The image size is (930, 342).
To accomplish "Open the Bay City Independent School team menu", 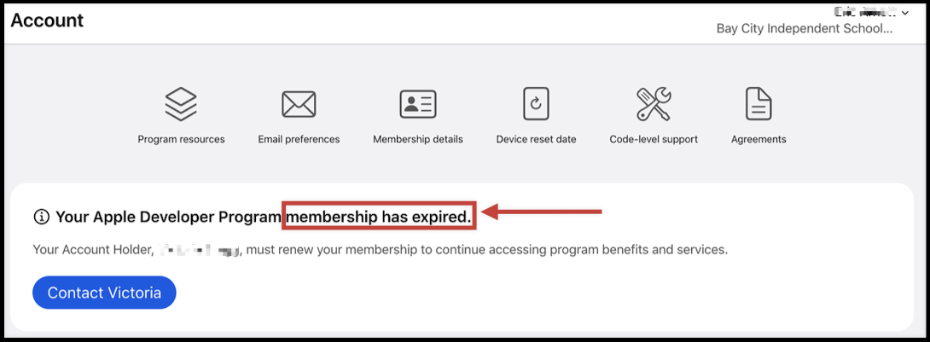I will point(804,28).
